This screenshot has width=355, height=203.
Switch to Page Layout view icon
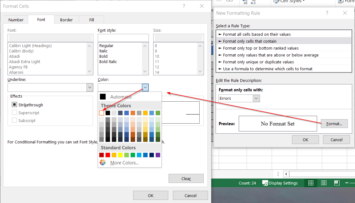tap(324, 183)
